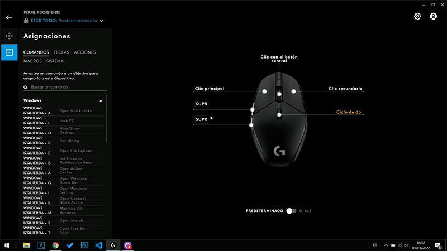Viewport: 447px width, 251px height.
Task: Switch to TECLAS tab
Action: (x=61, y=52)
